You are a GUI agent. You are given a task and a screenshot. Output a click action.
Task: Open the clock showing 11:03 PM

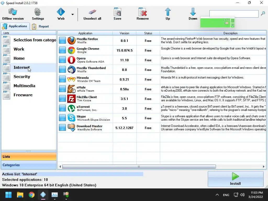click(x=256, y=195)
